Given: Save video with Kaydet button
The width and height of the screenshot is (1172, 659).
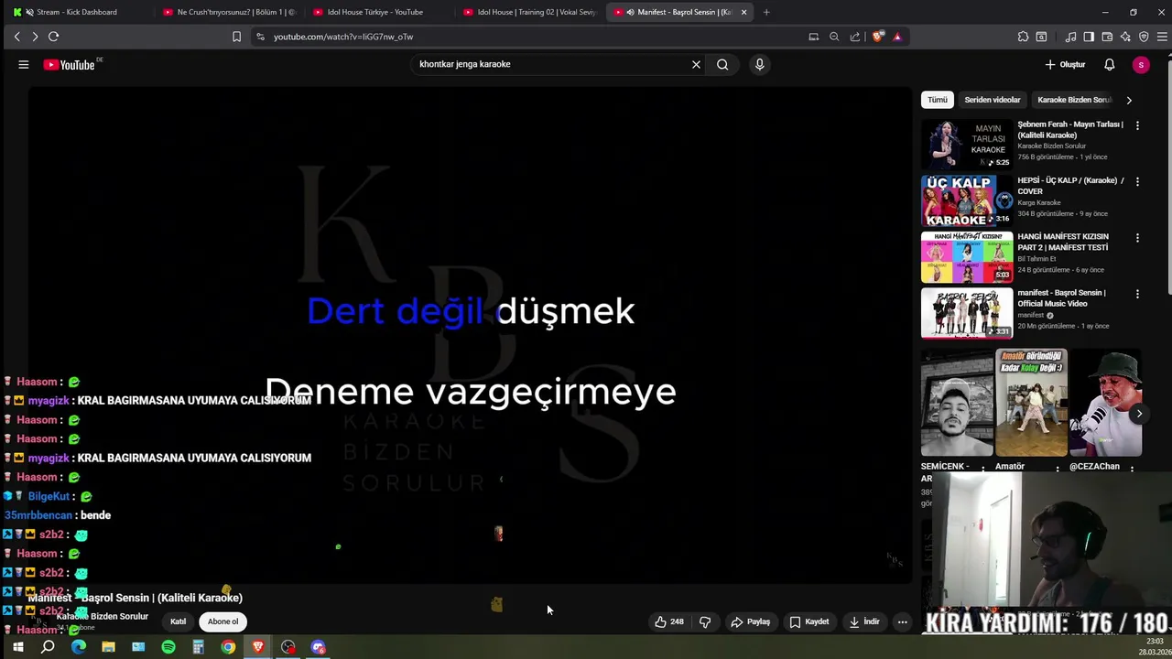Looking at the screenshot, I should 809,621.
